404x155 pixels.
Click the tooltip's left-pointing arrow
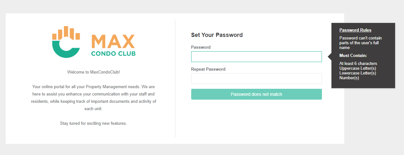[330, 56]
